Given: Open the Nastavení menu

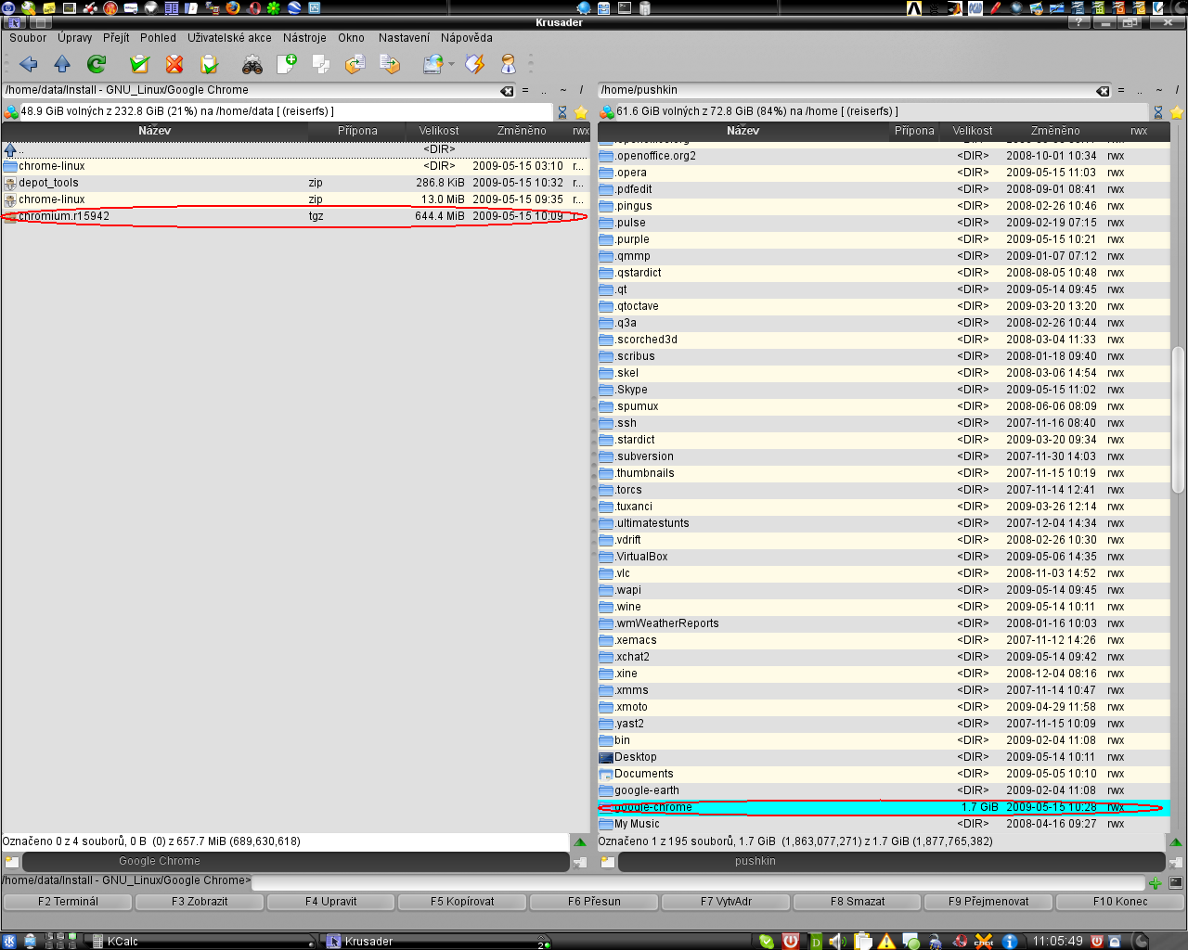Looking at the screenshot, I should point(404,38).
